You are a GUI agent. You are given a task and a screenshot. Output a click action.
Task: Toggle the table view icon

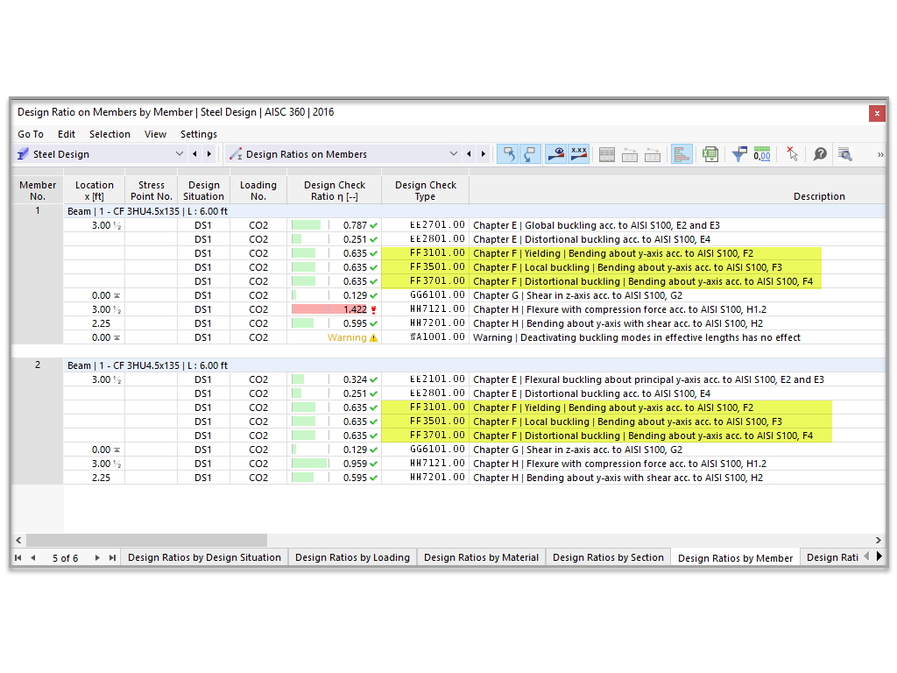[607, 153]
